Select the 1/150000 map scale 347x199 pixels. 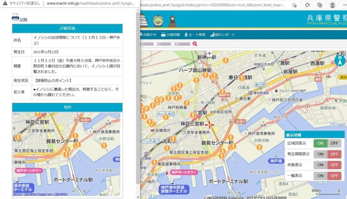coord(147,44)
